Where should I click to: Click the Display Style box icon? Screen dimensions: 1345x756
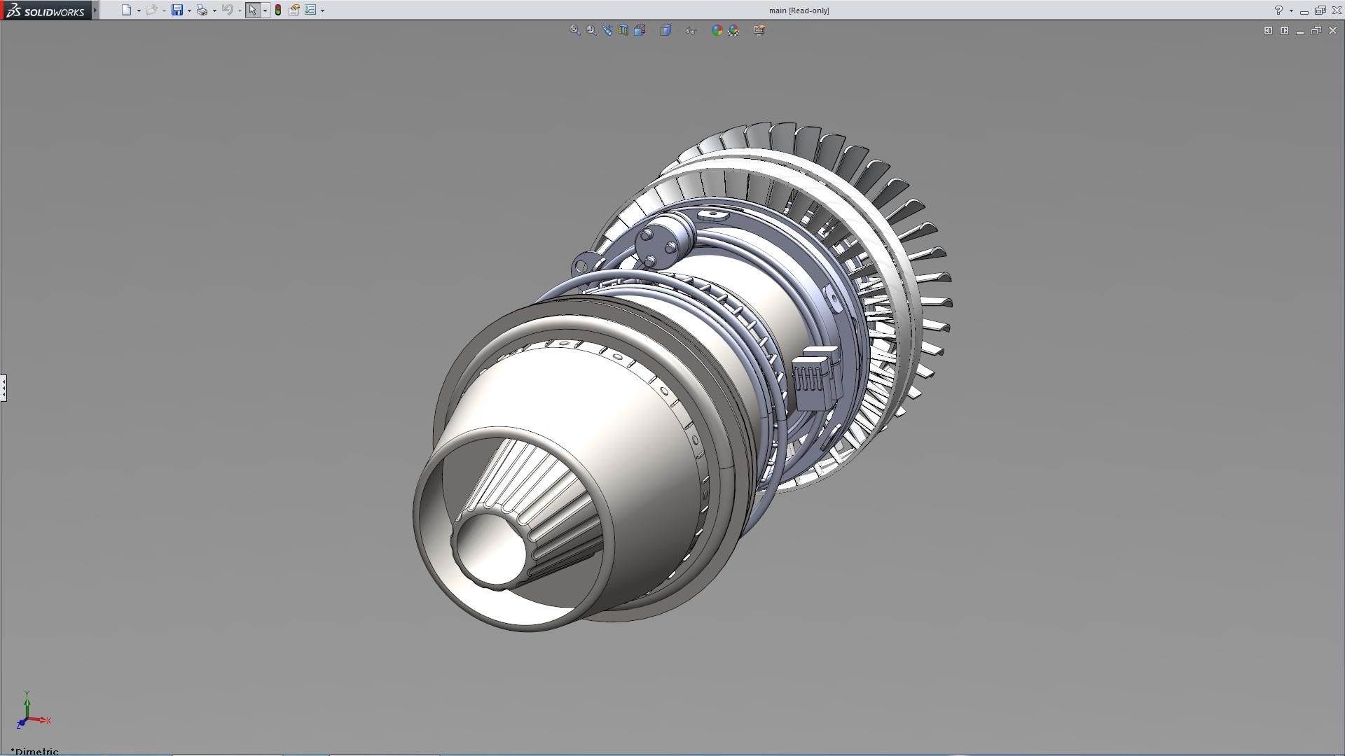pyautogui.click(x=665, y=30)
